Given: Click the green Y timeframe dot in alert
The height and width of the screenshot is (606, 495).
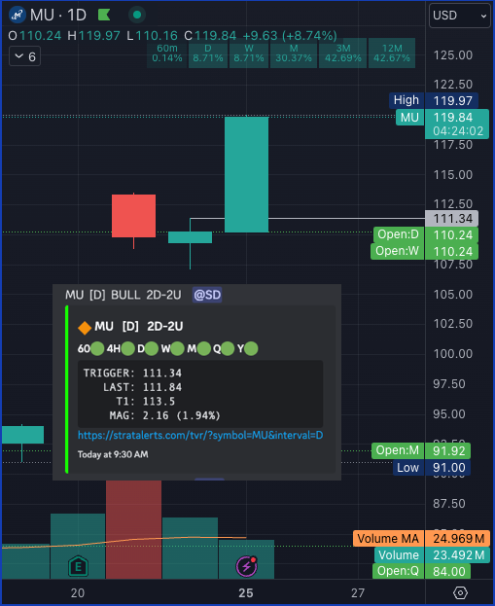Looking at the screenshot, I should coord(251,348).
